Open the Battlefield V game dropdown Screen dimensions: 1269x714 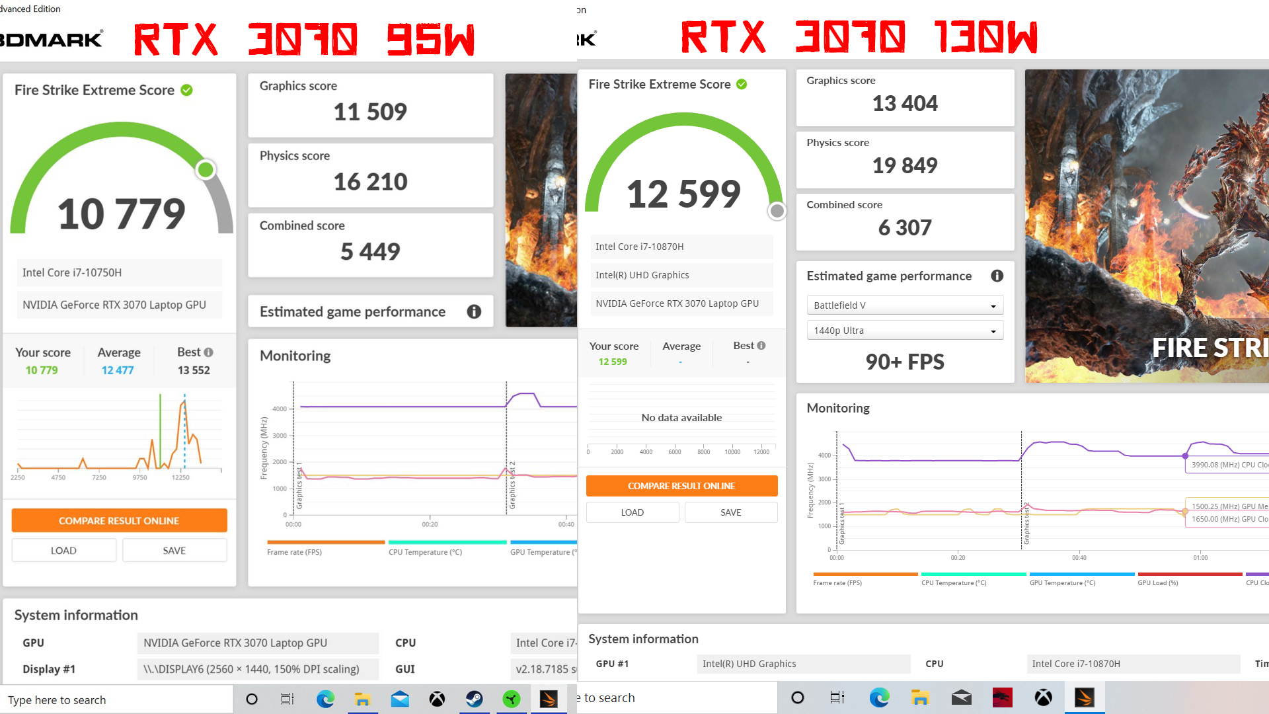905,305
